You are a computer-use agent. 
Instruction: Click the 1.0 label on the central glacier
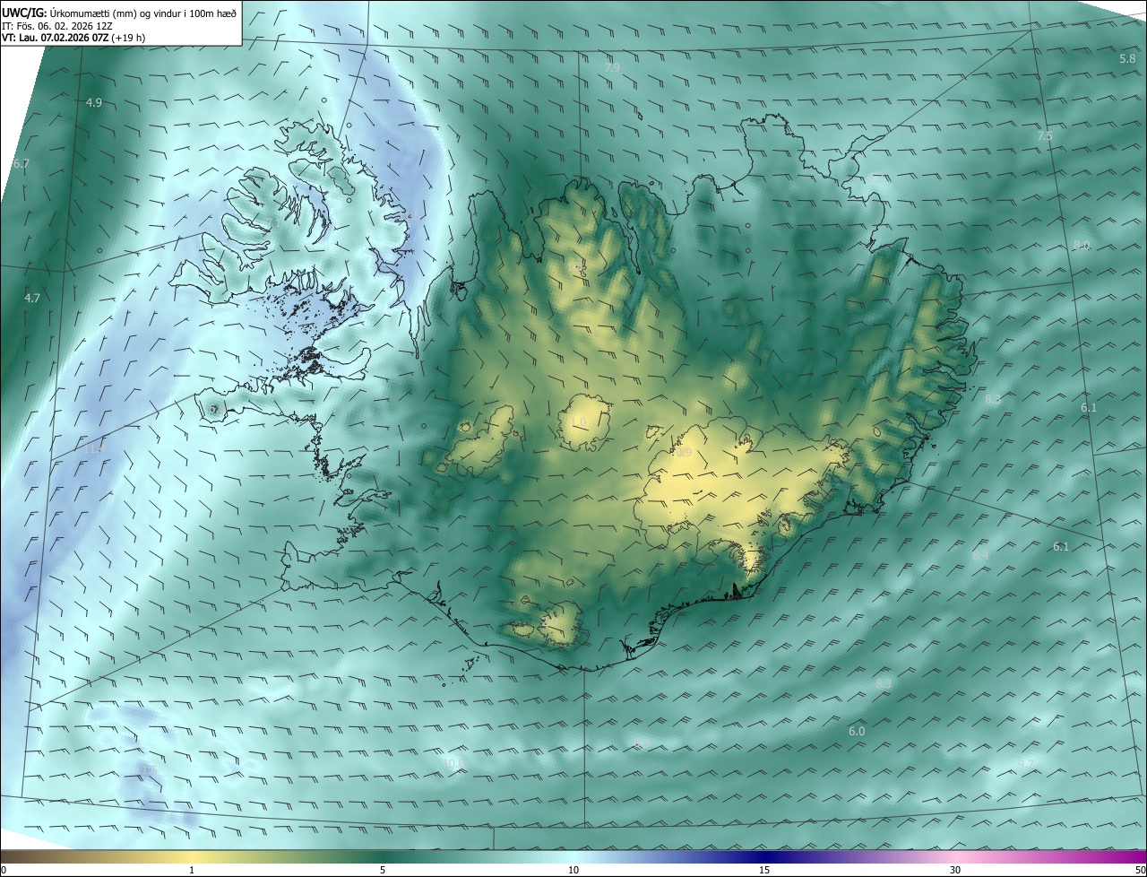point(578,422)
